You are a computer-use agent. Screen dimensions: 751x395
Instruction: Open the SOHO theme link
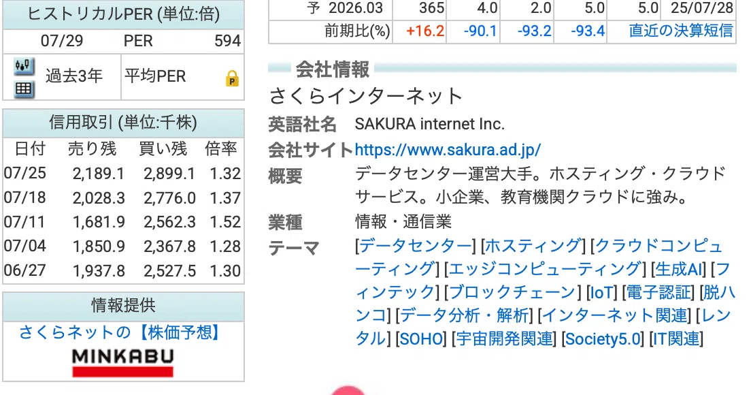tap(421, 339)
